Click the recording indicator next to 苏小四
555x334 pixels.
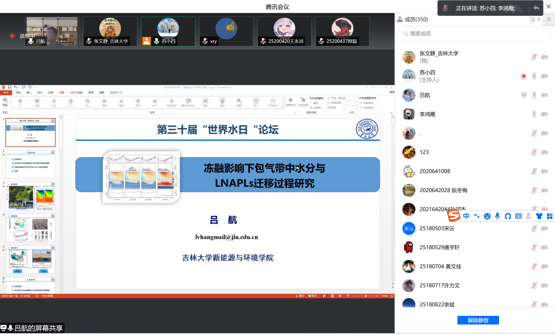[x=523, y=76]
